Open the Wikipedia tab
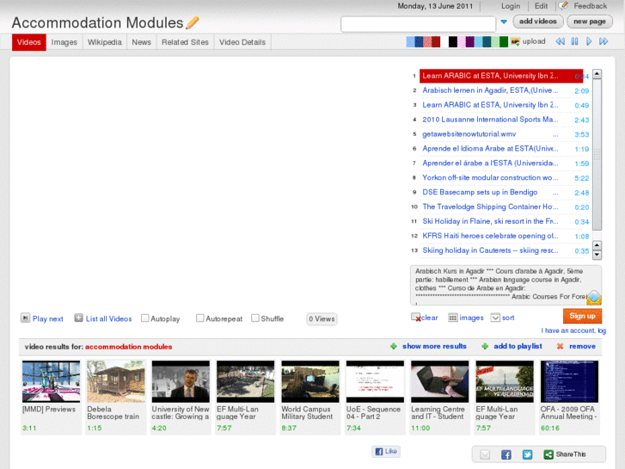This screenshot has width=625, height=469. (x=104, y=42)
